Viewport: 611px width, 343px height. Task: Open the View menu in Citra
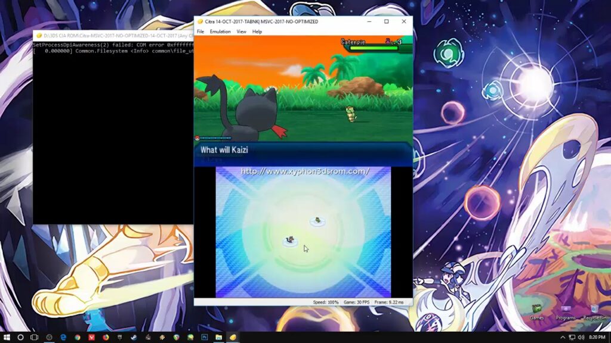pos(241,32)
